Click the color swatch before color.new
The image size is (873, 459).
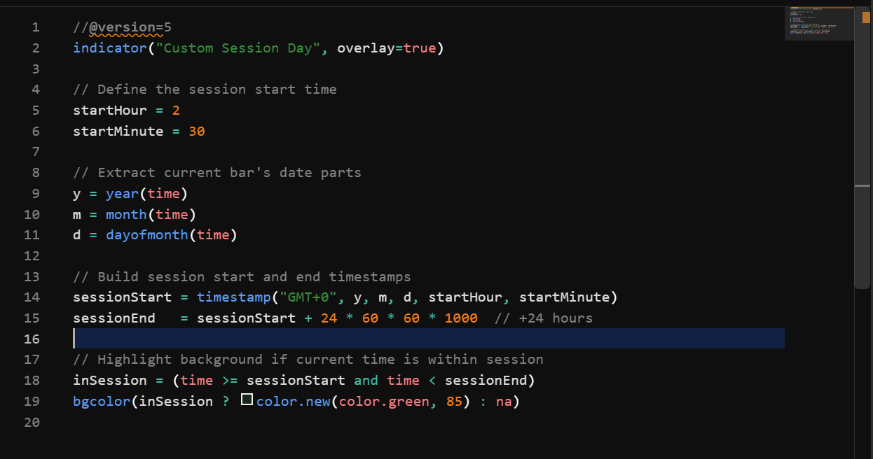click(247, 400)
